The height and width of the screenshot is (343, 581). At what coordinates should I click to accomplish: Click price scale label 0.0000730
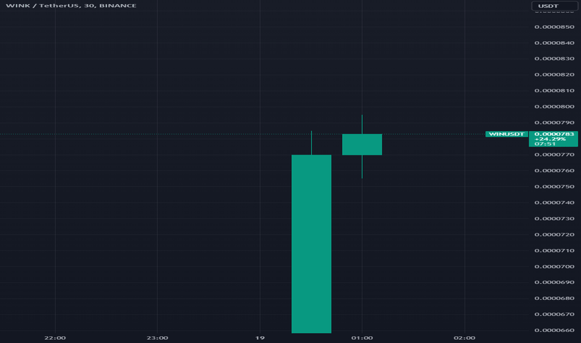point(554,218)
